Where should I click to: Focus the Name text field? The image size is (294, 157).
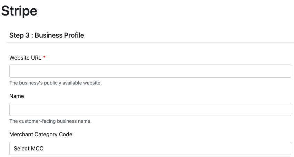tap(150, 109)
